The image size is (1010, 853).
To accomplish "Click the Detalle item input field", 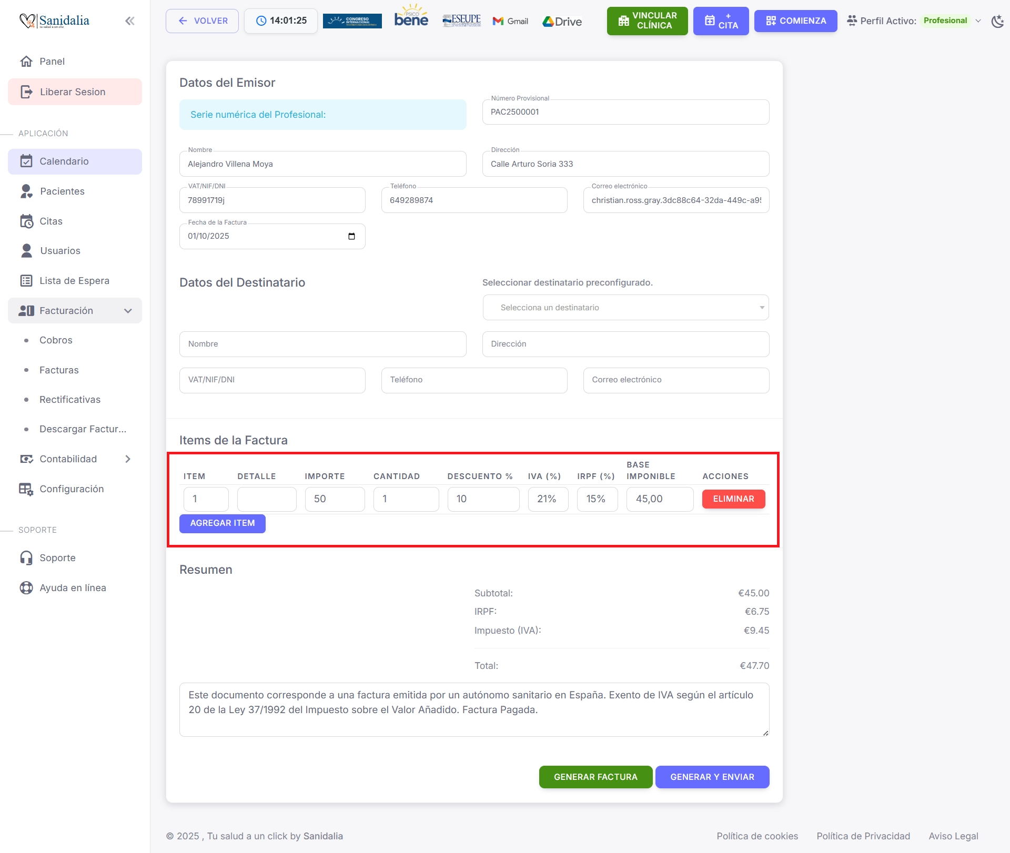I will 267,499.
